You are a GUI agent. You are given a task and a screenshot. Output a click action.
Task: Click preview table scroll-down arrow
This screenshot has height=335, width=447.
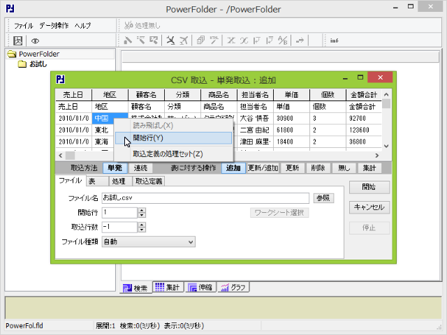point(386,146)
